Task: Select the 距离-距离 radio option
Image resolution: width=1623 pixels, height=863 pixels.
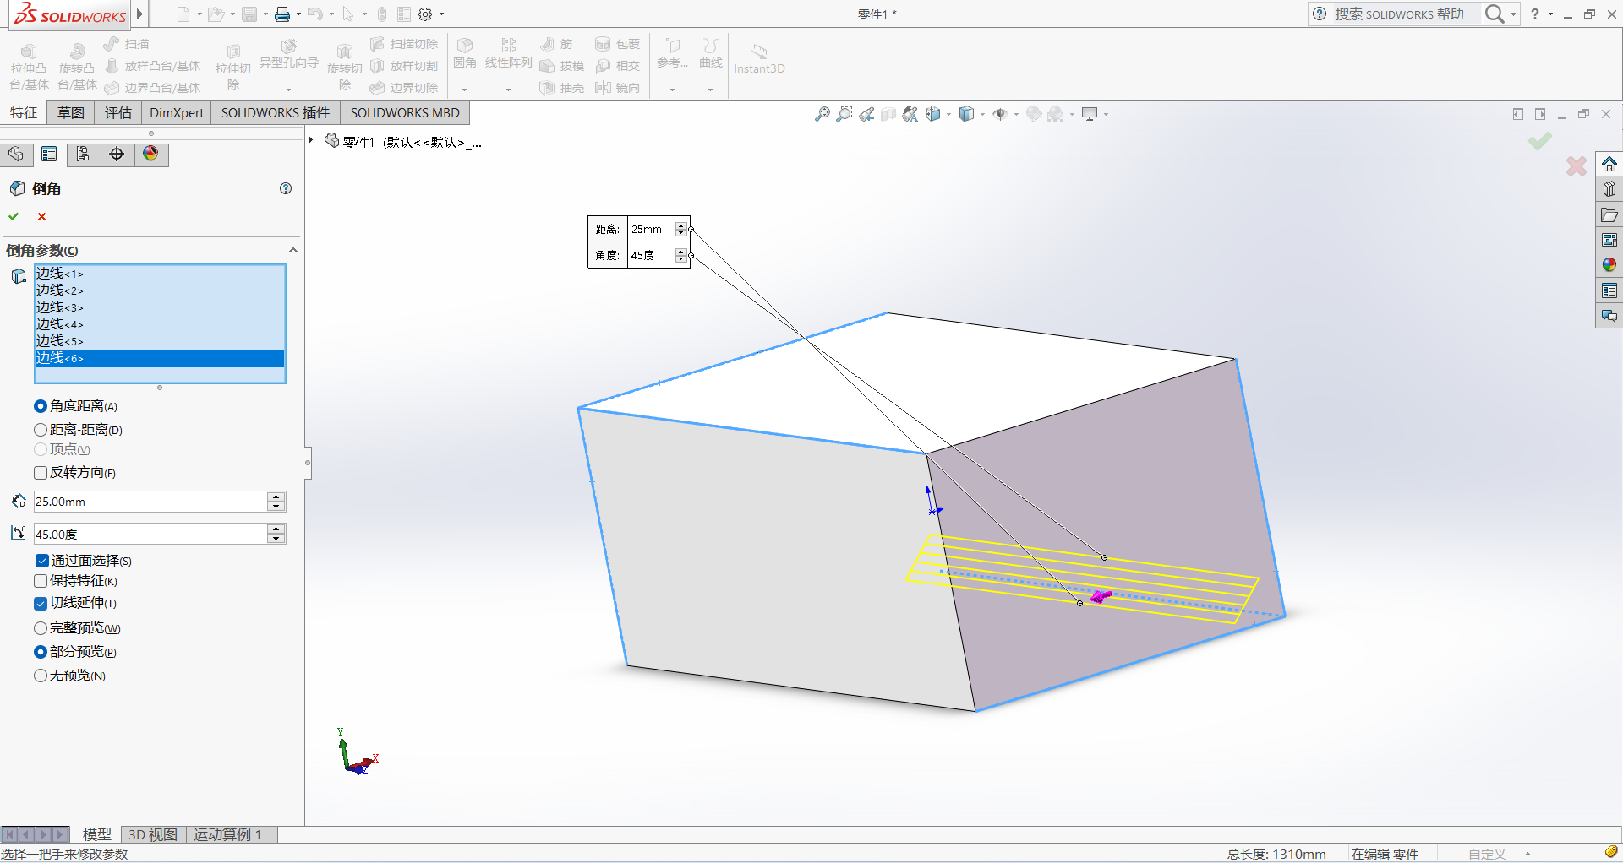Action: pos(41,430)
